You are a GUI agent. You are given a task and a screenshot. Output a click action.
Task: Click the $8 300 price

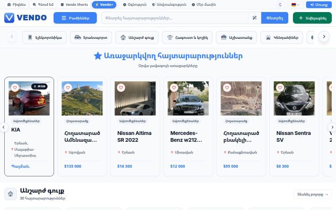coord(282,166)
